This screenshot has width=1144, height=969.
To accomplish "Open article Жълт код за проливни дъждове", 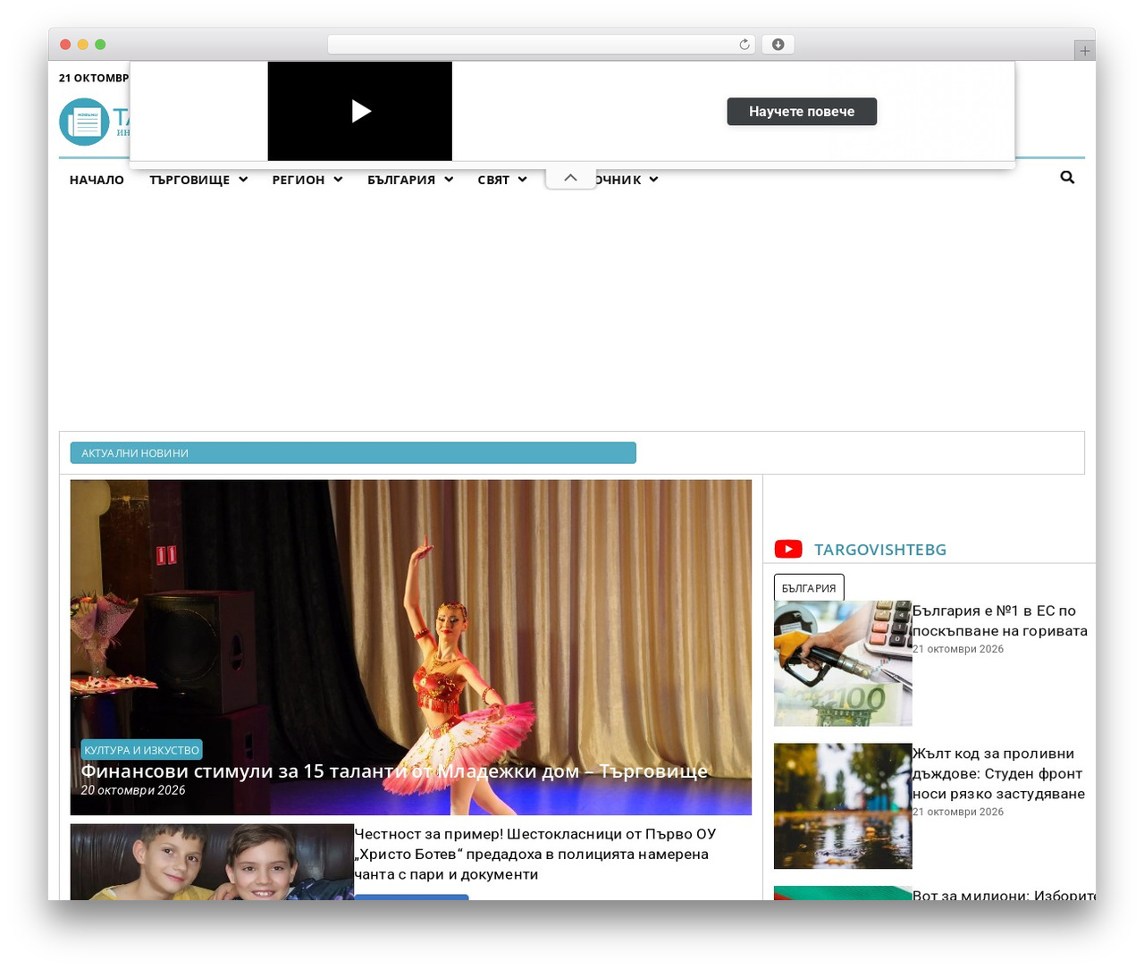I will tap(998, 773).
